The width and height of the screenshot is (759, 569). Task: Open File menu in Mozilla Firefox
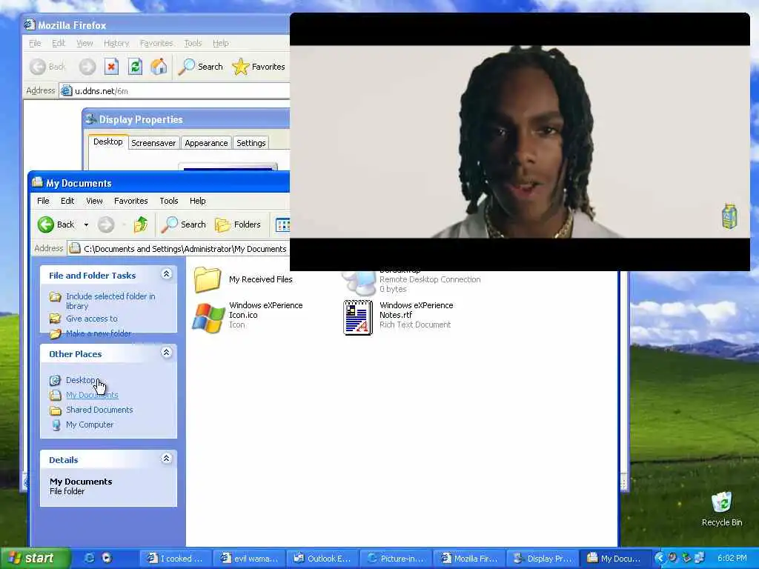click(35, 43)
